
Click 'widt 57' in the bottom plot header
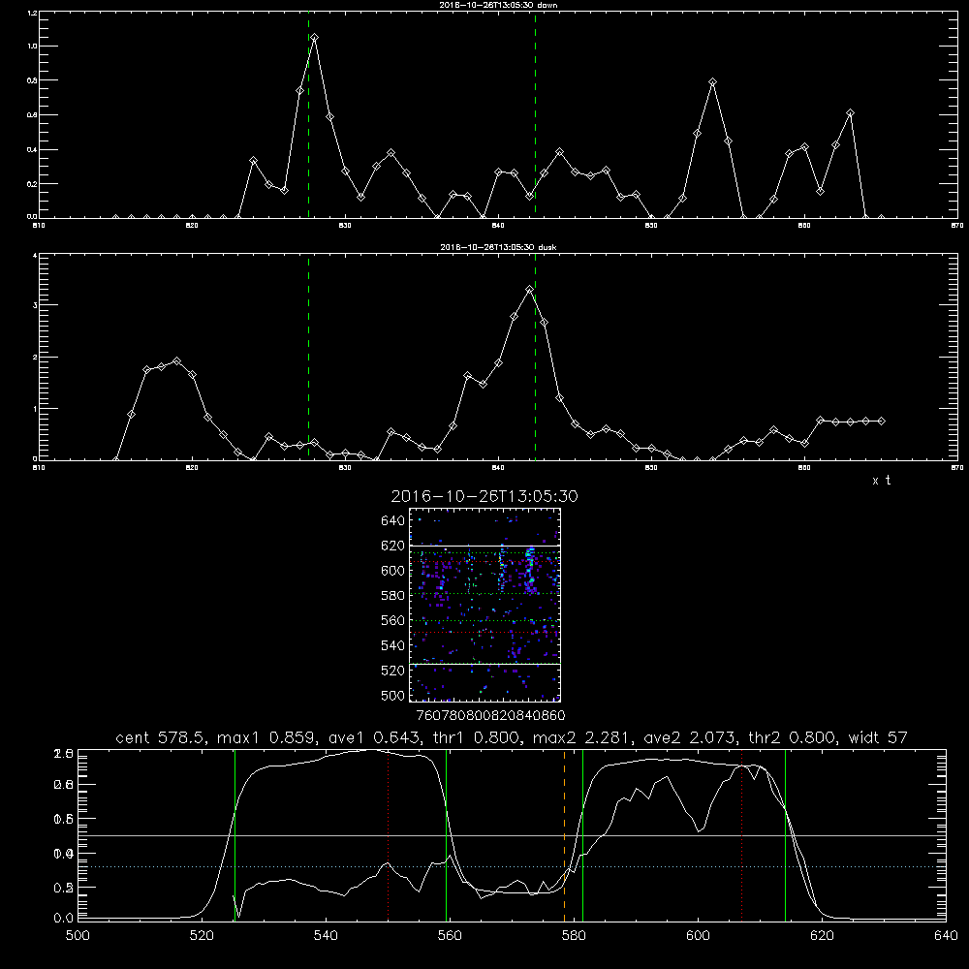point(878,737)
